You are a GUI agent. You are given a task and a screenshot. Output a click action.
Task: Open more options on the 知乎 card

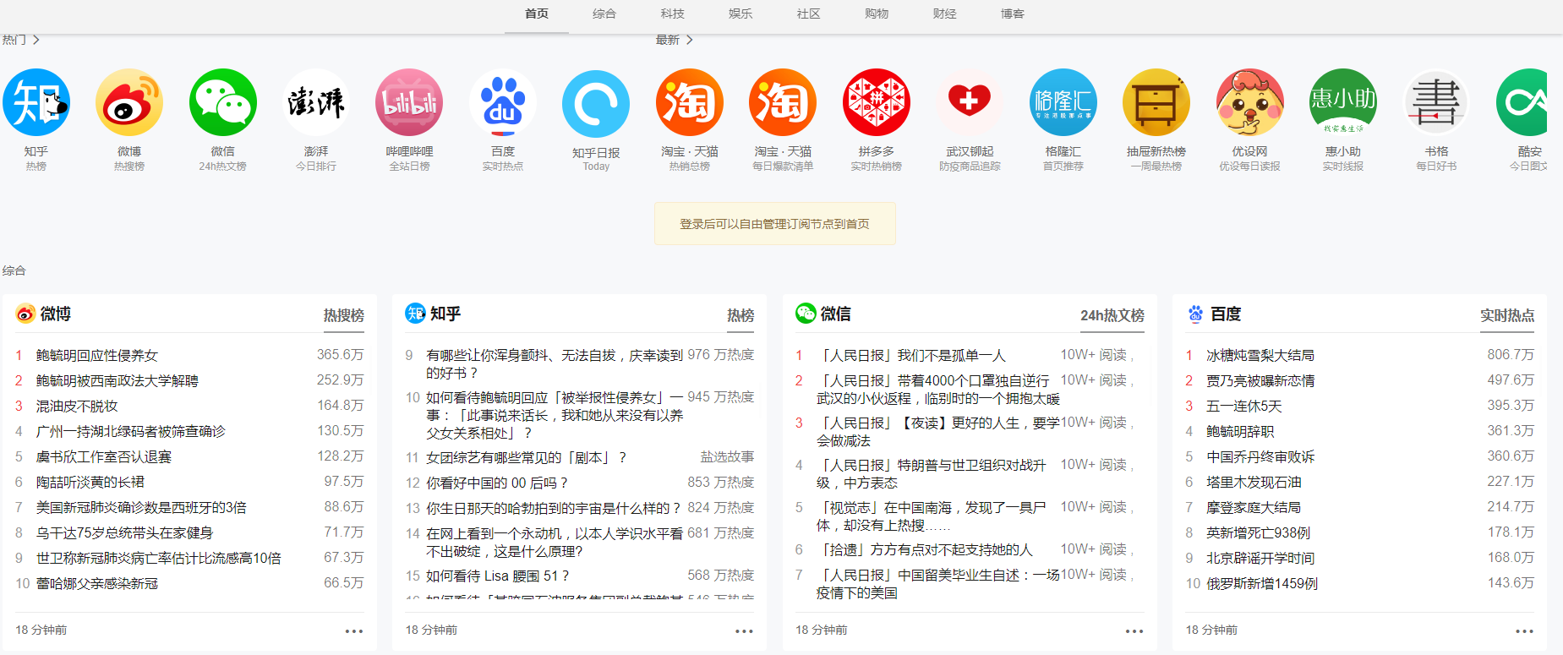click(x=744, y=631)
